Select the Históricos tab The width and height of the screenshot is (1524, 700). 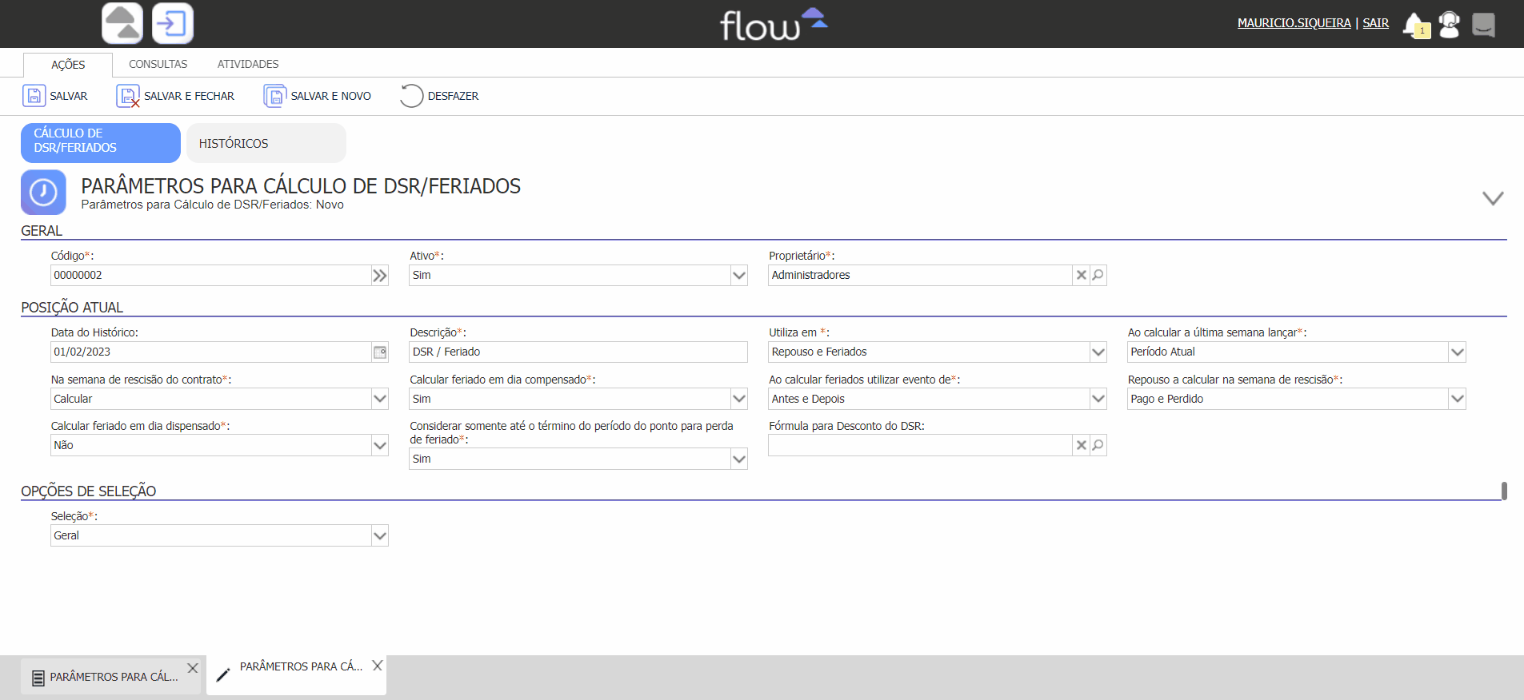point(266,143)
